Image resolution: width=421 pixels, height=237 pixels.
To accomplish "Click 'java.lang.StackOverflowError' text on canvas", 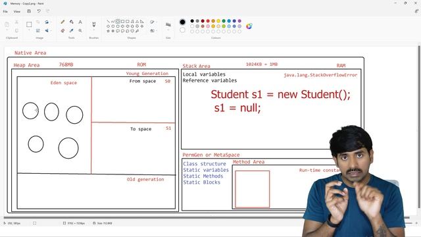I will pyautogui.click(x=320, y=75).
